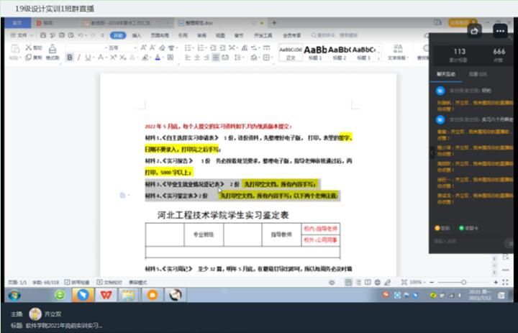The height and width of the screenshot is (333, 518).
Task: Click the Italic formatting button
Action: [79, 57]
